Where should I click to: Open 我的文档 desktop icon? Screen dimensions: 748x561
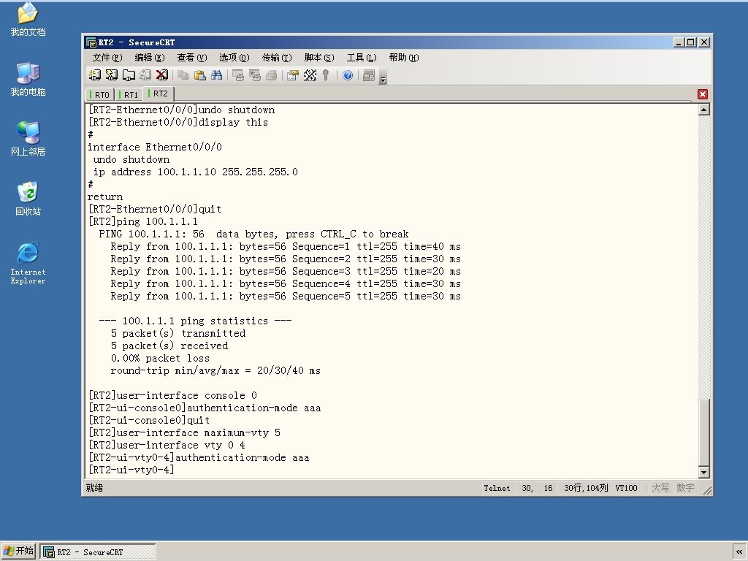click(x=28, y=20)
